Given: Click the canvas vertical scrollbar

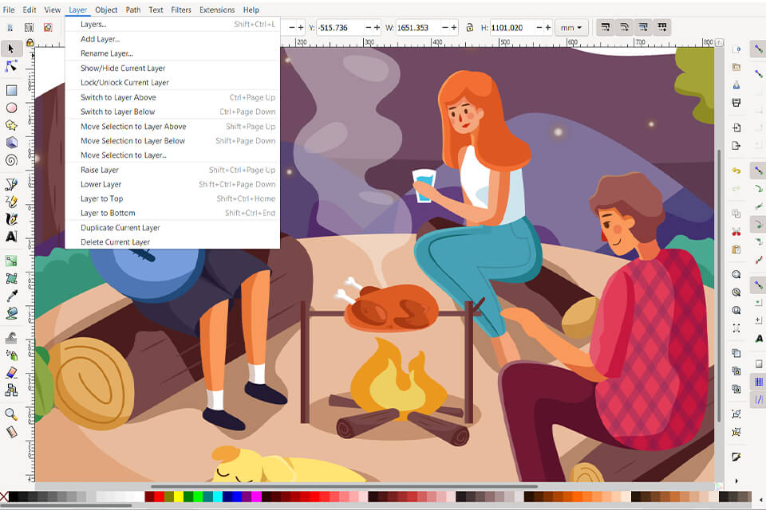Looking at the screenshot, I should (719, 287).
